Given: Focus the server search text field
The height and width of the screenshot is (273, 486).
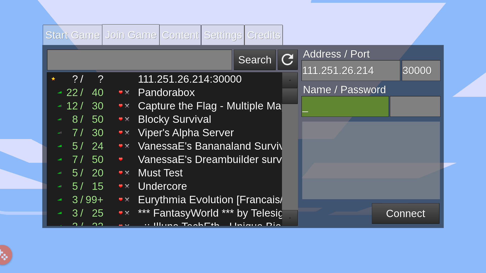Looking at the screenshot, I should tap(139, 60).
